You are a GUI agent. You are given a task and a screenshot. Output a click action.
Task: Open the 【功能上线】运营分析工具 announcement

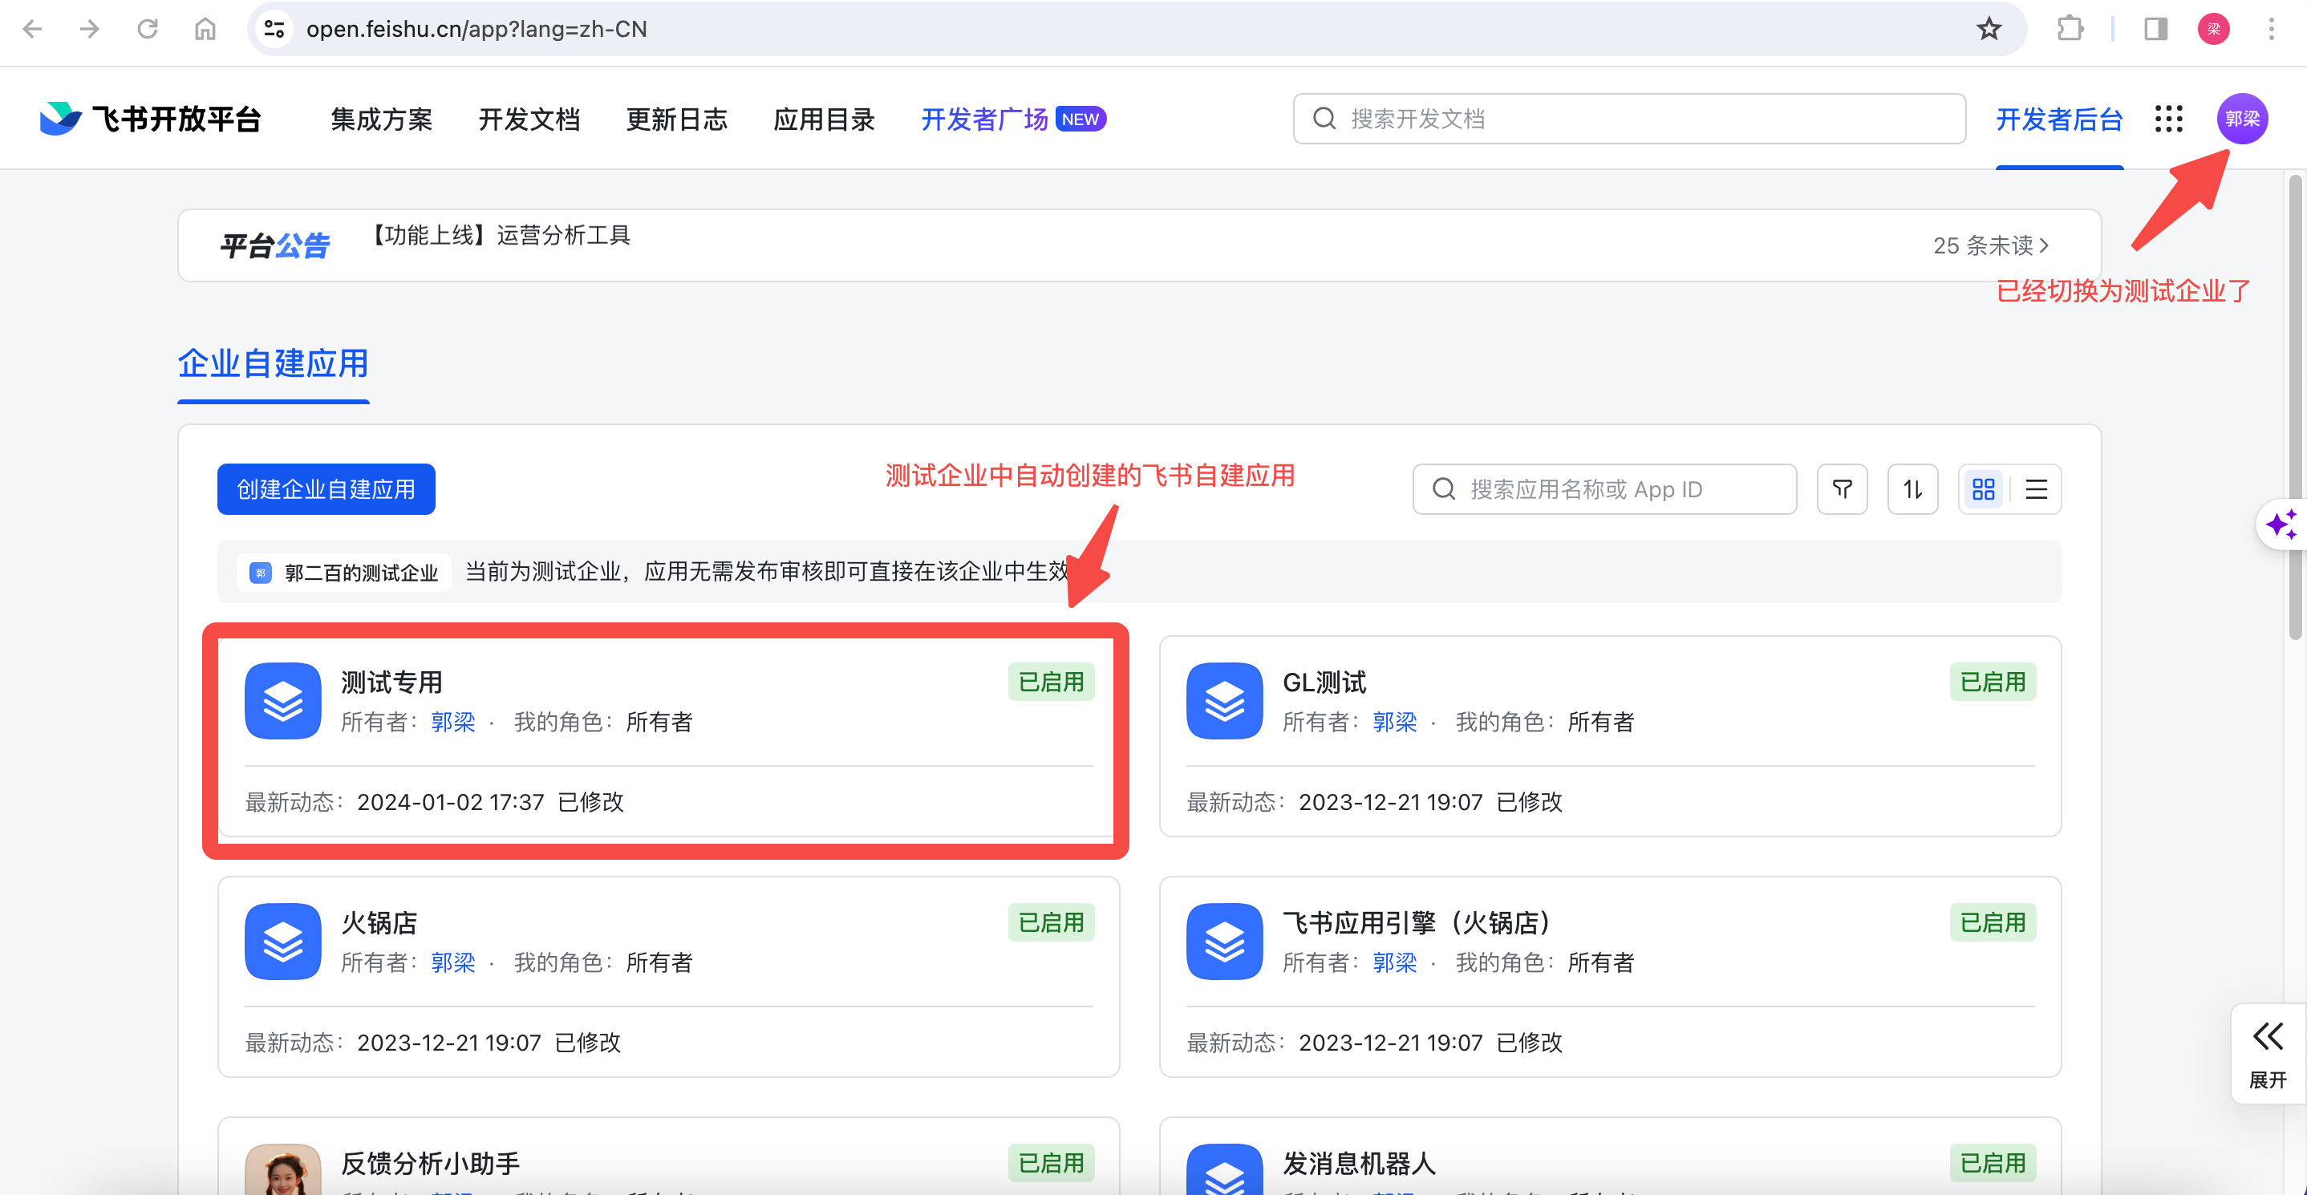501,236
